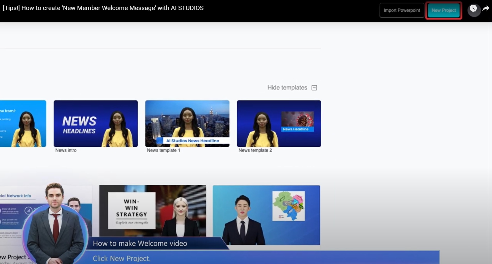Click the 'News template 2' caption text
The image size is (492, 264).
255,150
